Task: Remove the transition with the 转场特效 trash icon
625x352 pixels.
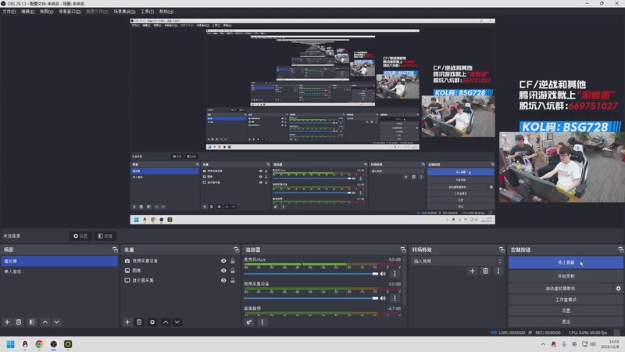Action: (x=485, y=271)
